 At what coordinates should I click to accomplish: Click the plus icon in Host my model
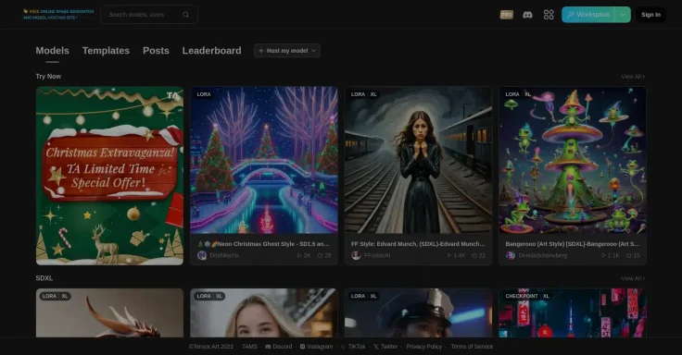pos(261,51)
